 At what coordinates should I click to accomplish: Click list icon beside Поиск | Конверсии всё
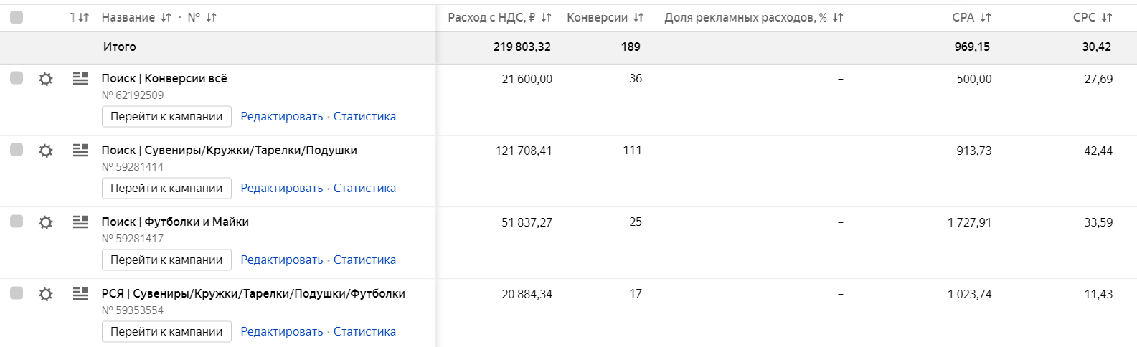tap(80, 78)
